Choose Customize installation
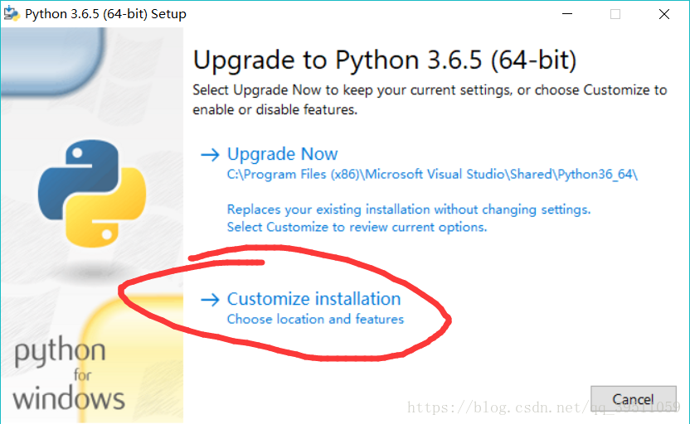Screen dimensions: 690x424 tap(313, 299)
